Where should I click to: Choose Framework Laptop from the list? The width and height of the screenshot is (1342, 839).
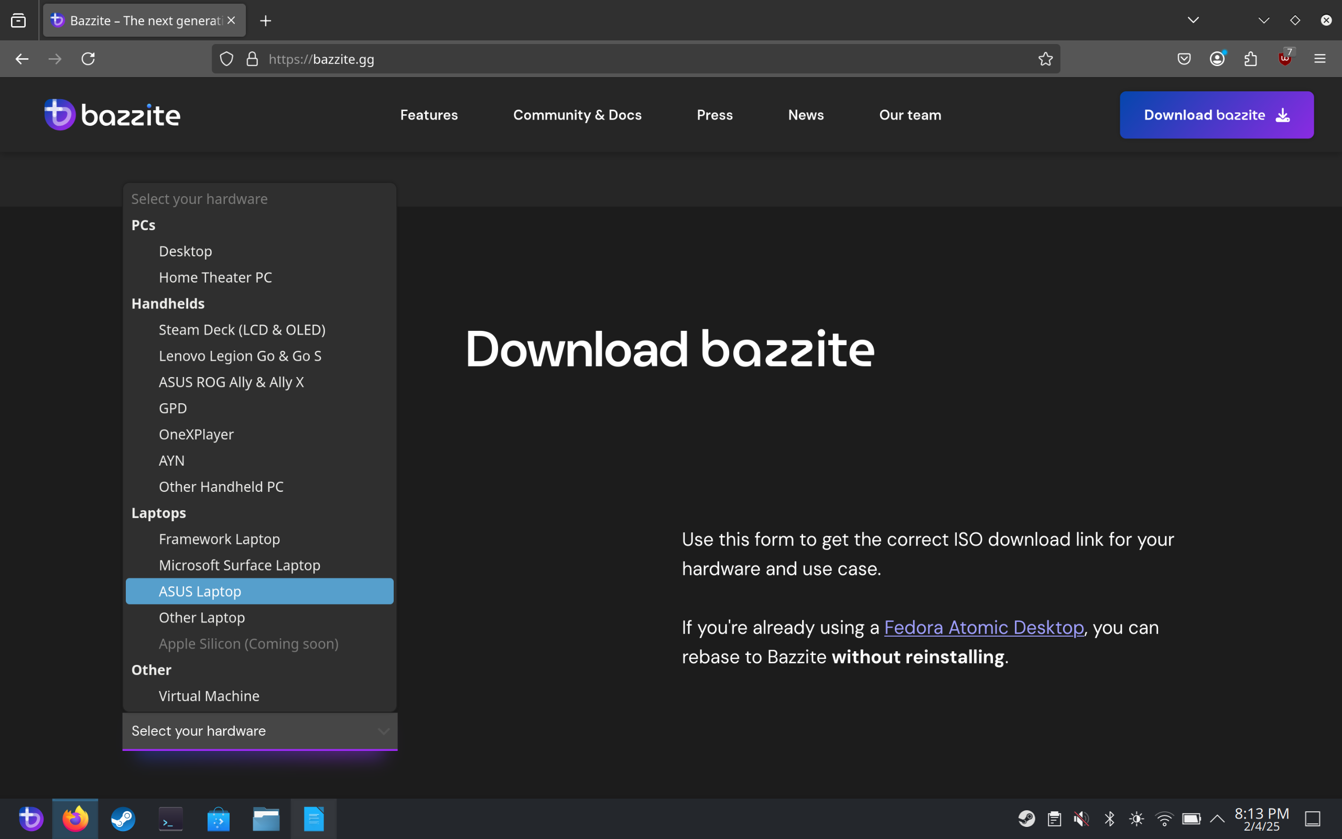click(259, 539)
